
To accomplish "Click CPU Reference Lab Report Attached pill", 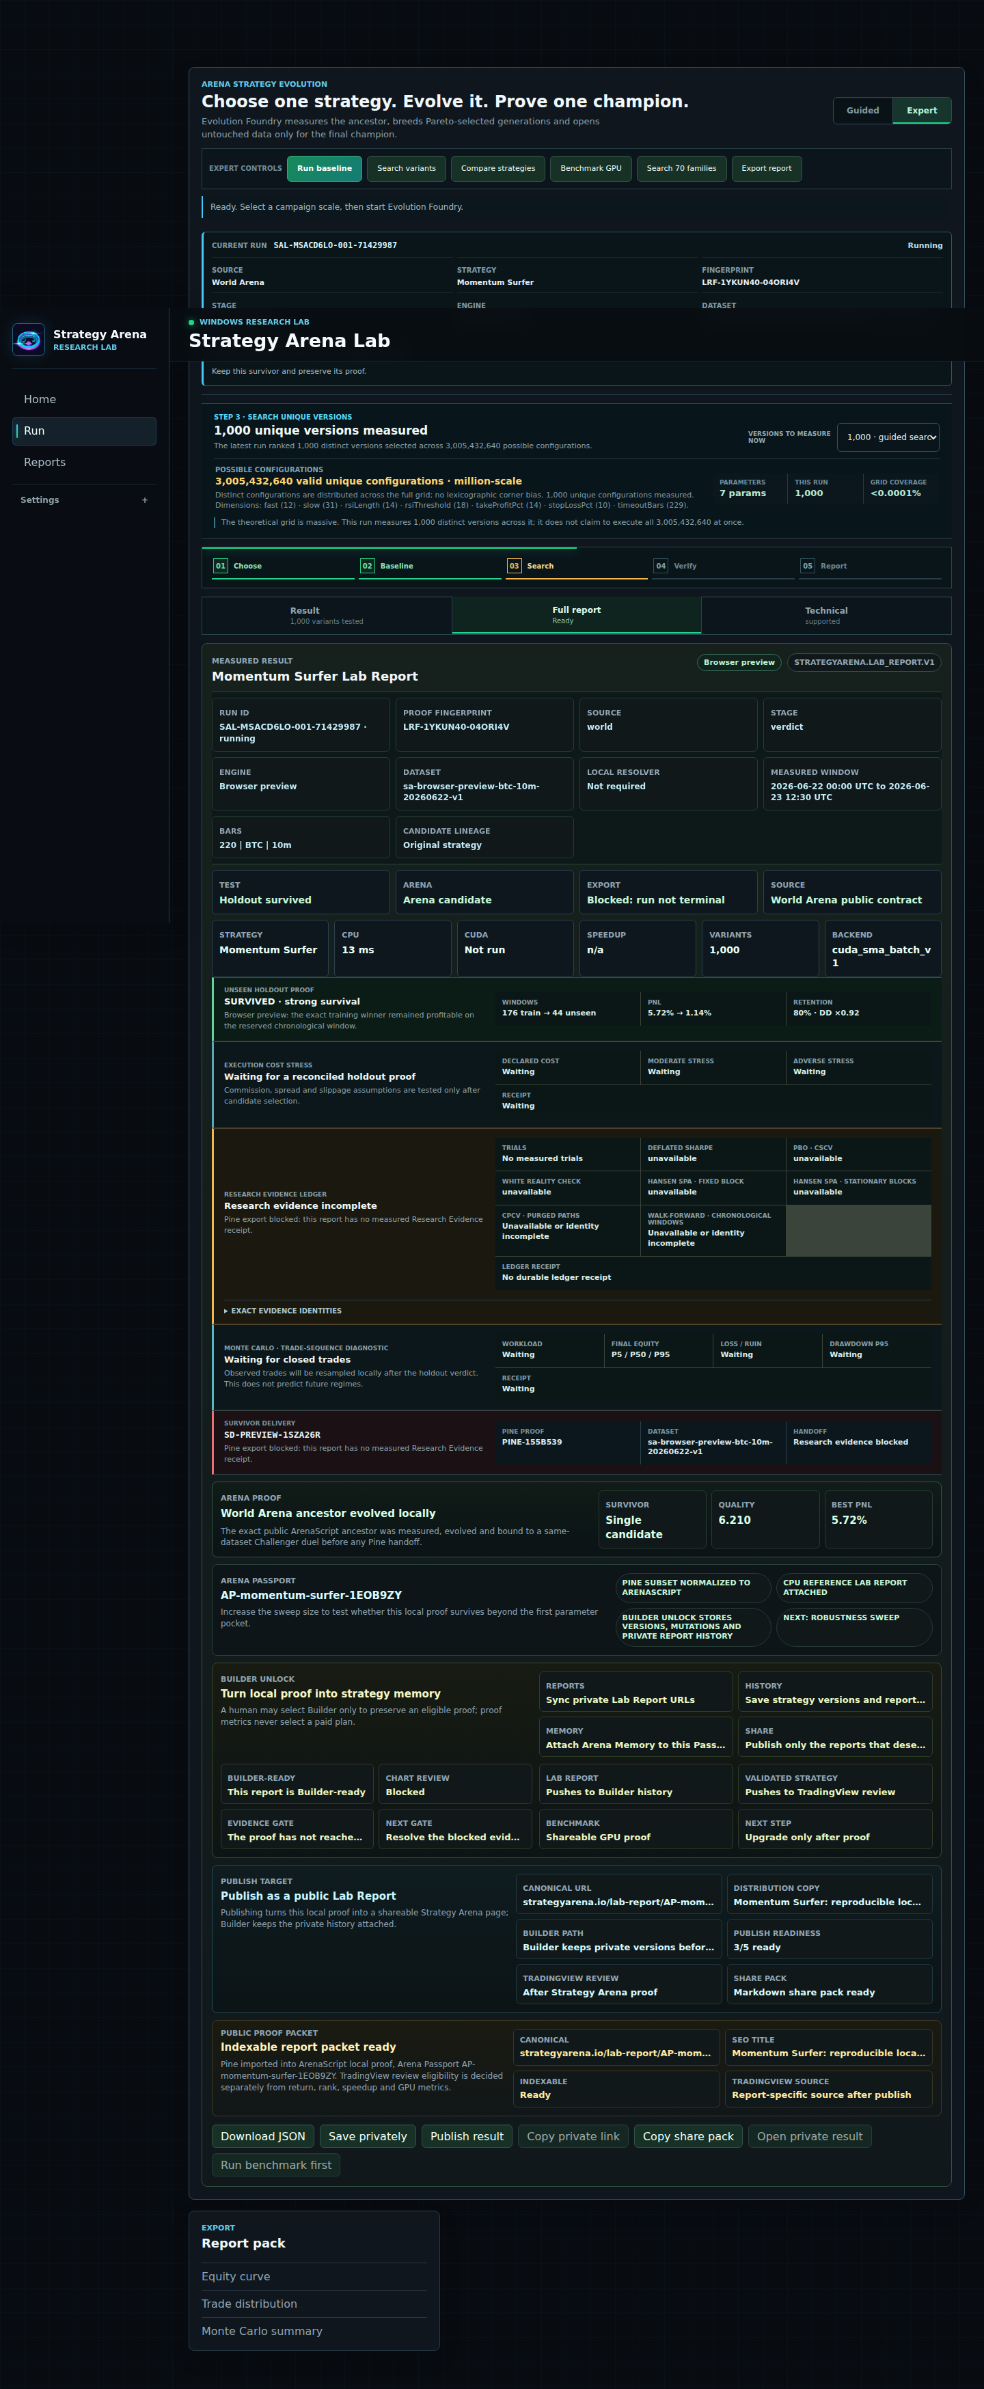I will [x=854, y=1587].
